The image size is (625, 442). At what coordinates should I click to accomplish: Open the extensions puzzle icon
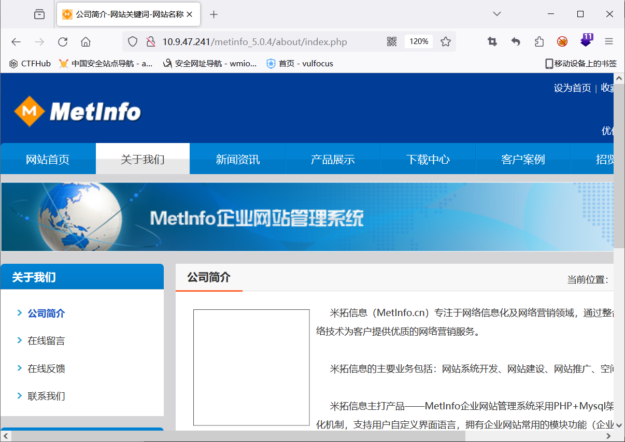click(x=539, y=41)
